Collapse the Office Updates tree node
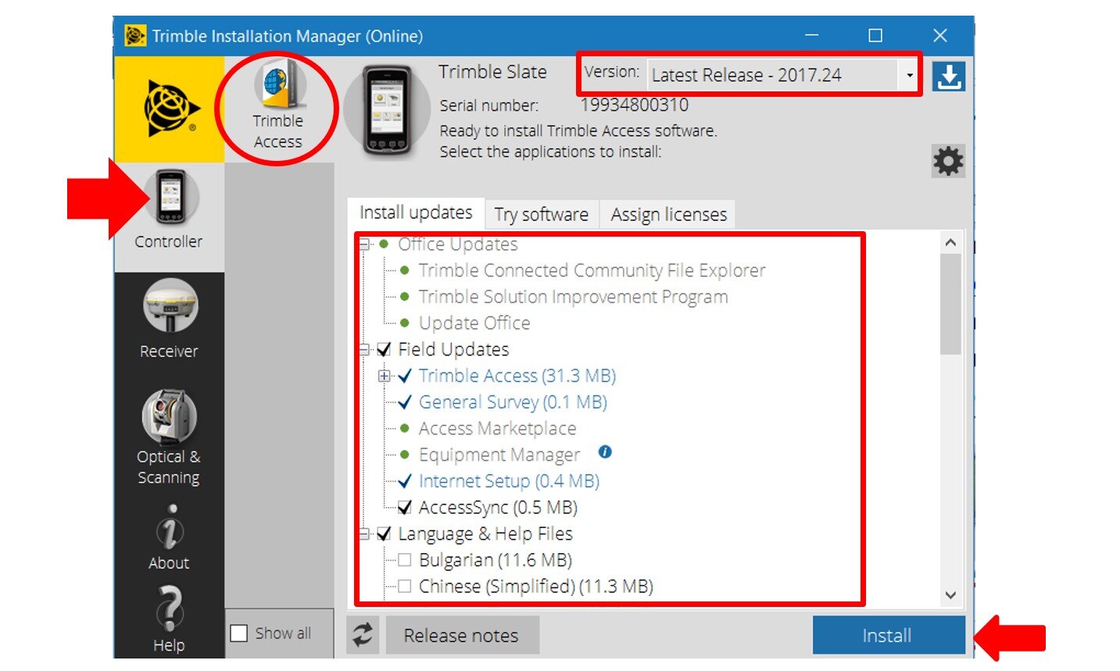This screenshot has height=671, width=1120. [x=364, y=244]
